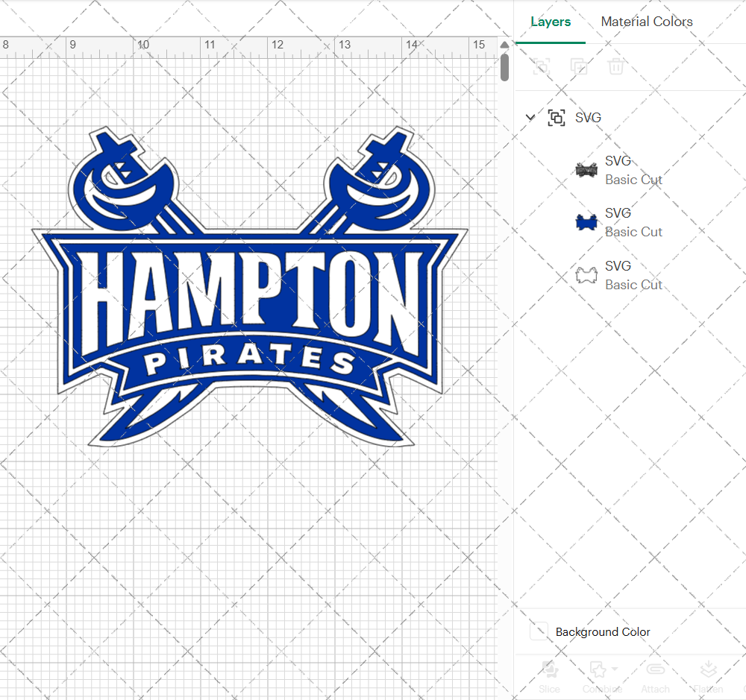
Task: Switch to the Layers tab
Action: (x=551, y=22)
